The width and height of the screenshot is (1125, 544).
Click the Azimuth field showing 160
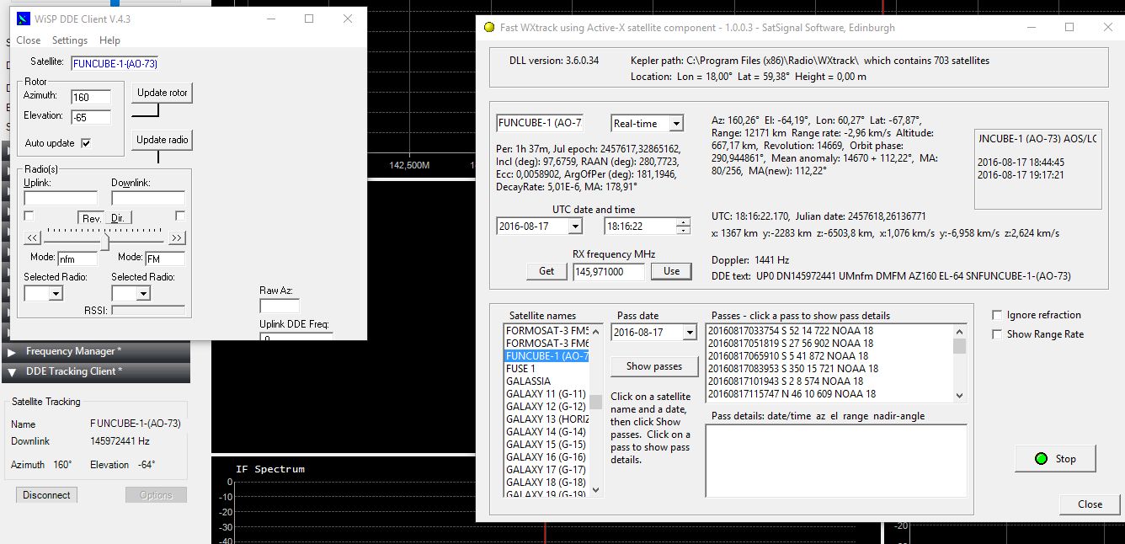click(91, 97)
